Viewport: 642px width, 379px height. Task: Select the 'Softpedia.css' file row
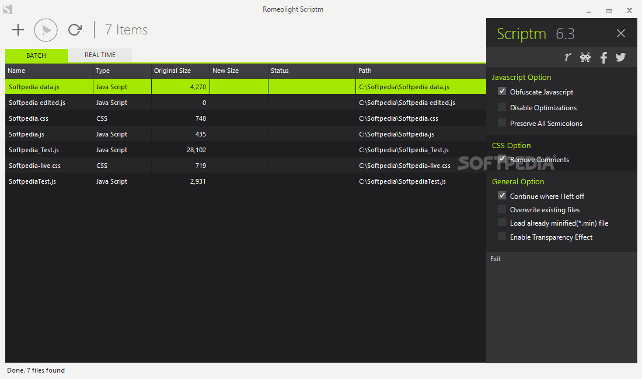point(246,118)
